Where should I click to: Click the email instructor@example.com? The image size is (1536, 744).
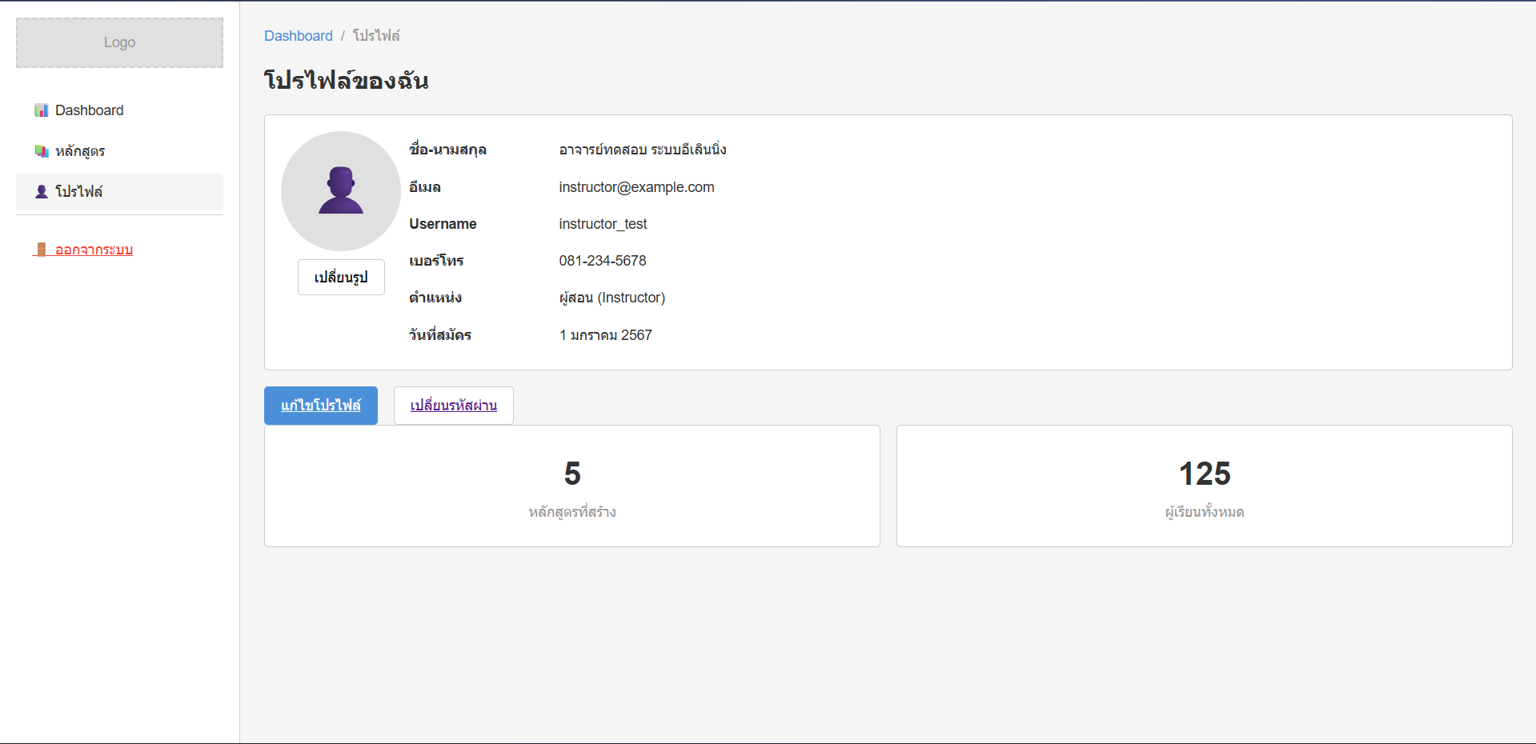[x=636, y=187]
